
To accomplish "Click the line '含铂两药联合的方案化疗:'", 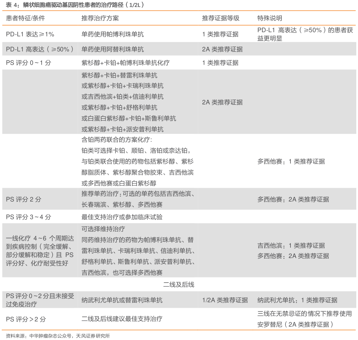I will [x=117, y=140].
